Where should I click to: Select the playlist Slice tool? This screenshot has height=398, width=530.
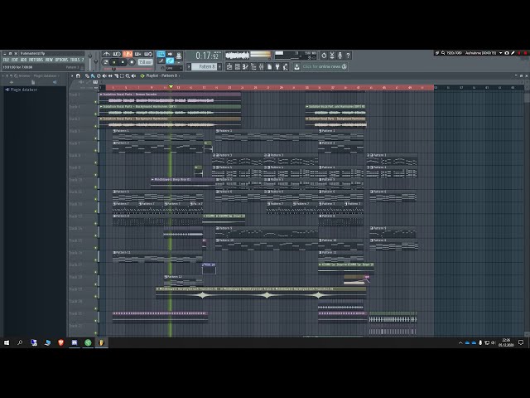point(116,75)
